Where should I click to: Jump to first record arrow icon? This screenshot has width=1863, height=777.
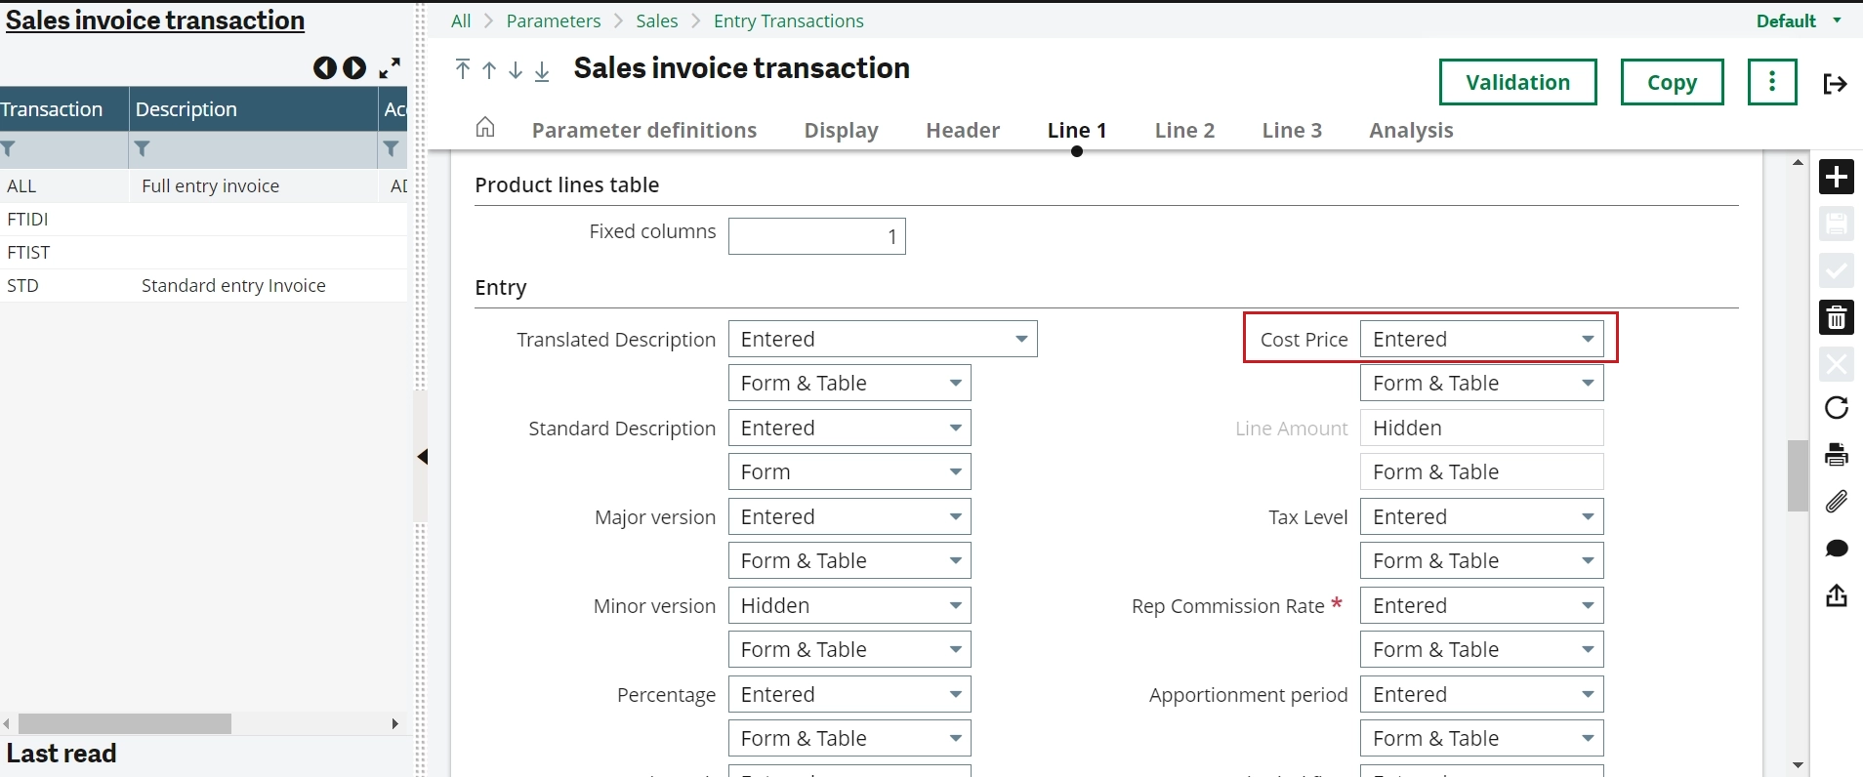(x=463, y=69)
